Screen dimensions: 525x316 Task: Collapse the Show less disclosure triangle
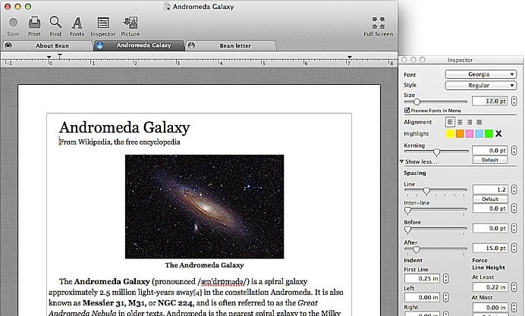(x=401, y=161)
